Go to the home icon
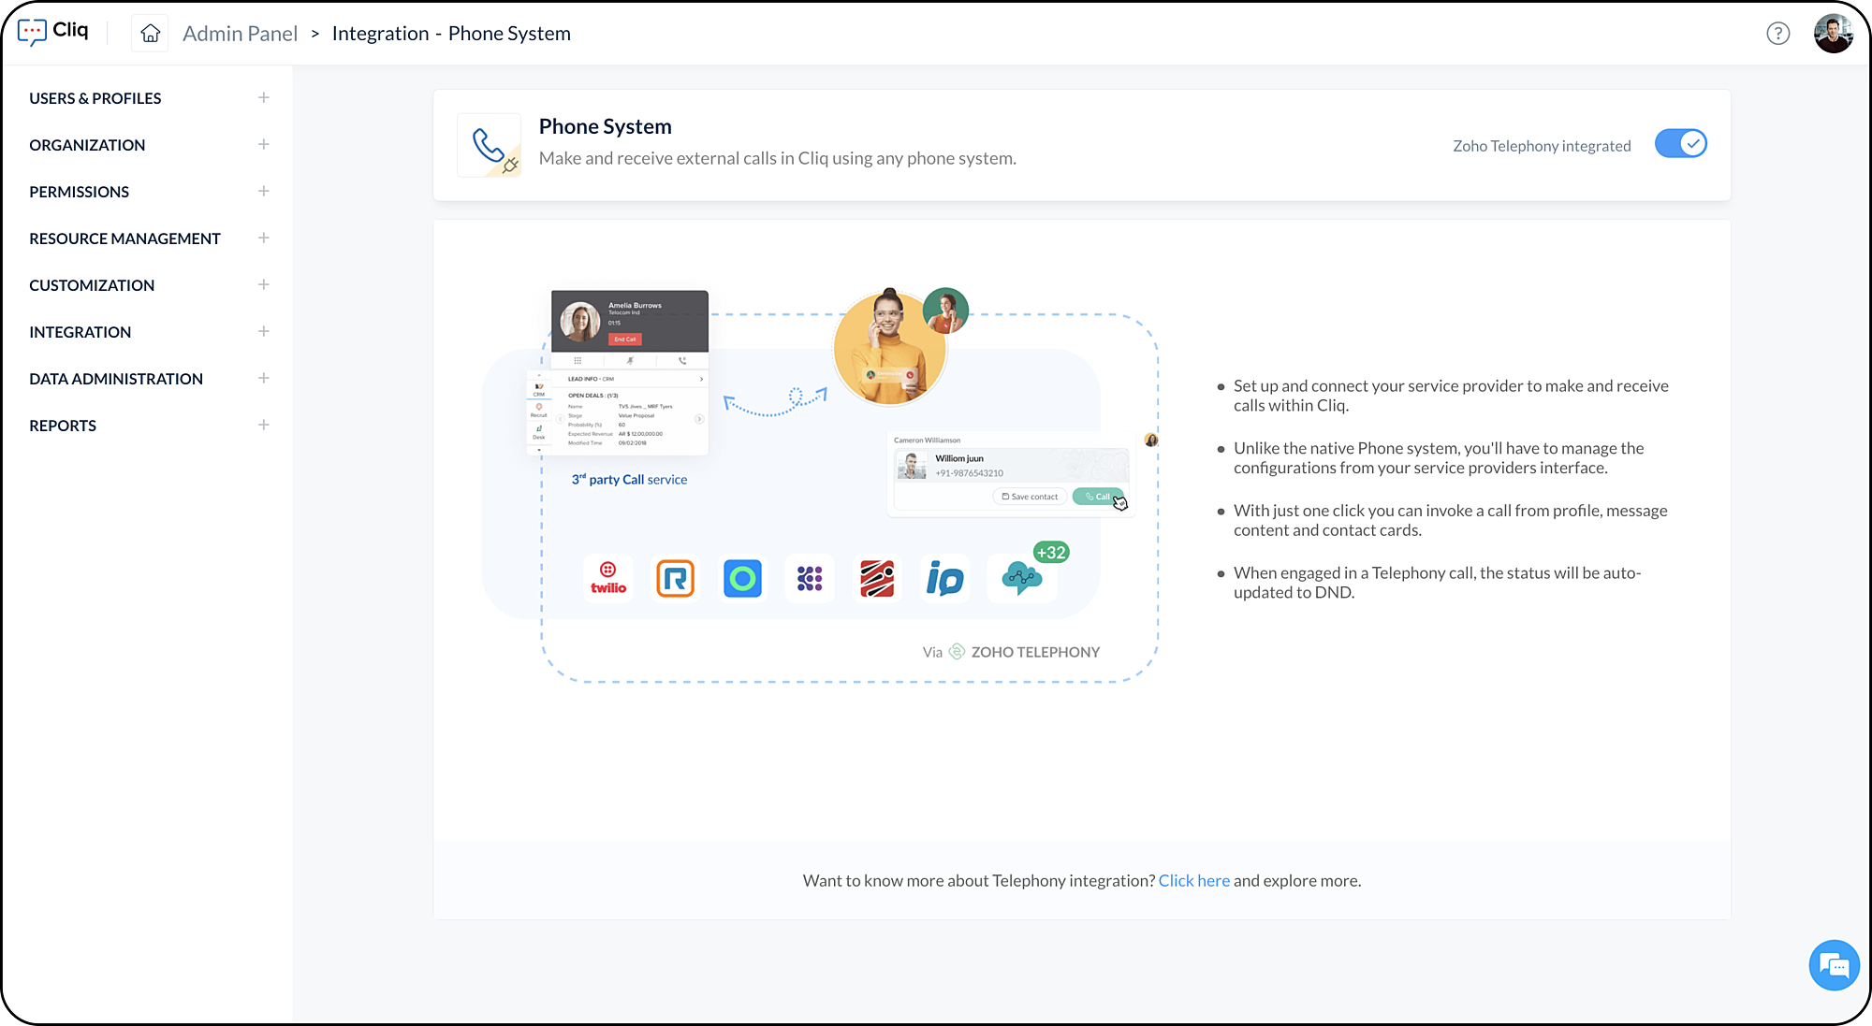1872x1026 pixels. click(x=150, y=34)
